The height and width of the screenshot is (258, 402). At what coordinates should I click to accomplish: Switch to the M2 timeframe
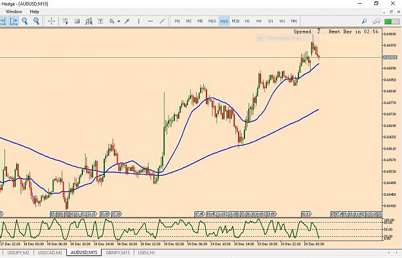pos(189,21)
